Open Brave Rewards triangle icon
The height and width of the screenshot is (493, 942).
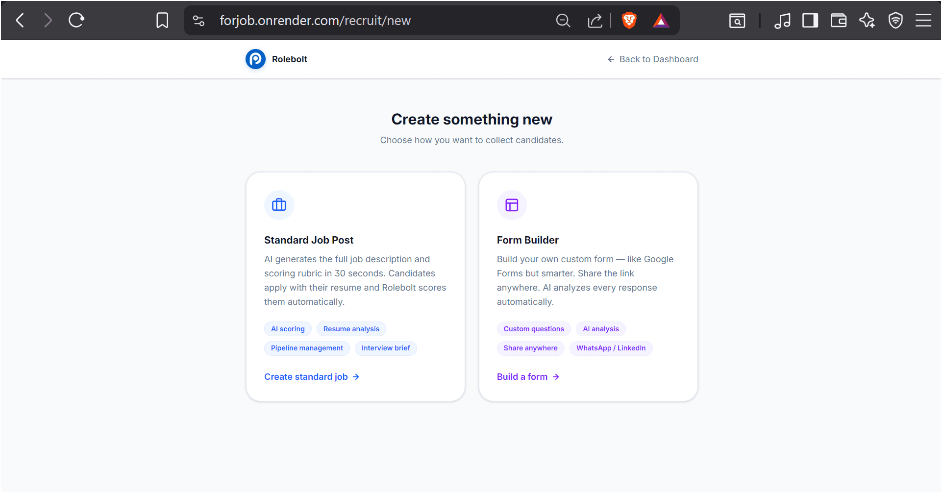click(661, 21)
